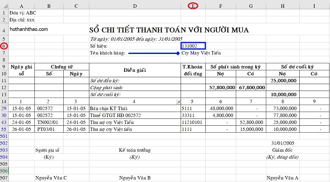
Task: Click the 'Địa chỉ: xxx' cell
Action: point(22,20)
